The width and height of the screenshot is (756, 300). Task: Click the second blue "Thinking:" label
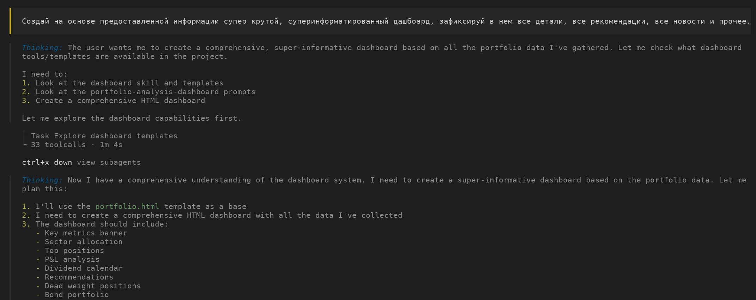point(42,180)
